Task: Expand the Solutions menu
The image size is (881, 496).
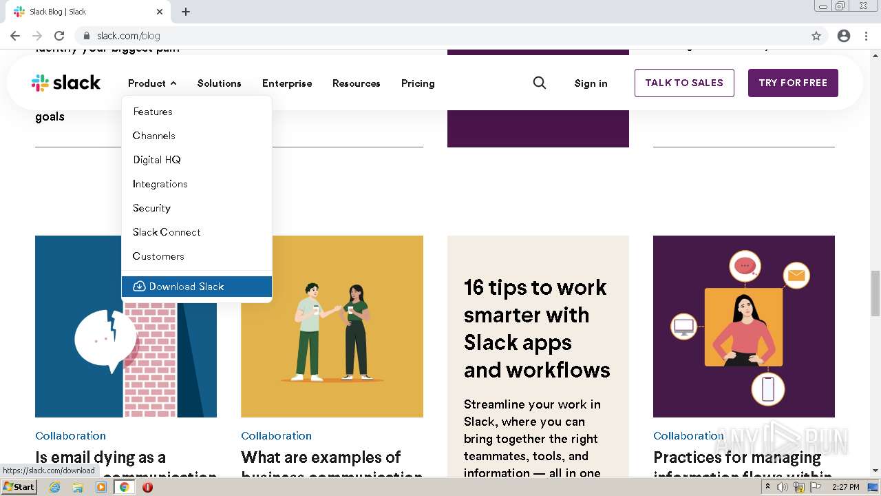Action: (x=219, y=83)
